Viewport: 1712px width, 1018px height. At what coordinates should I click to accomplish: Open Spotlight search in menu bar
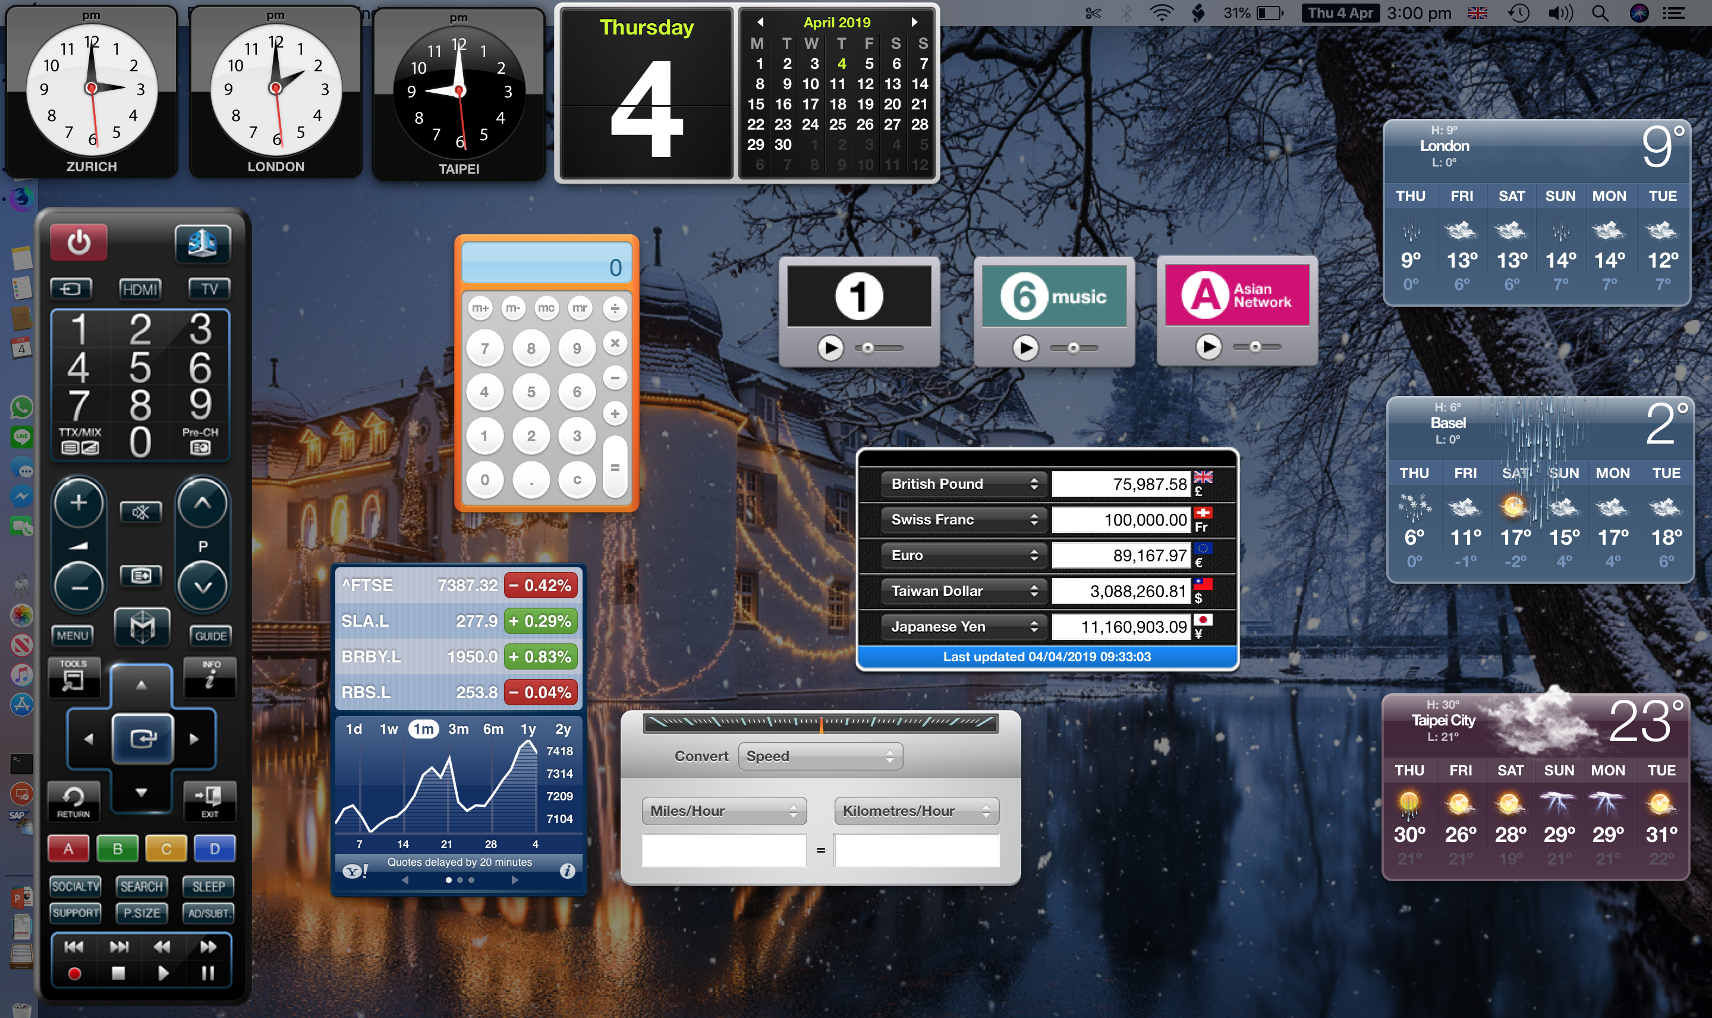pos(1600,13)
